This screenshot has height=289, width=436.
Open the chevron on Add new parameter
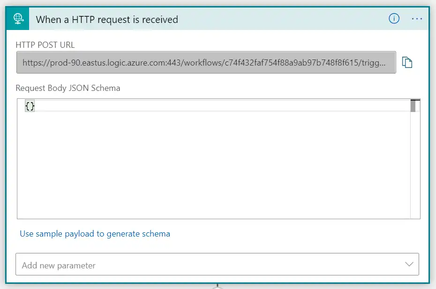[410, 264]
